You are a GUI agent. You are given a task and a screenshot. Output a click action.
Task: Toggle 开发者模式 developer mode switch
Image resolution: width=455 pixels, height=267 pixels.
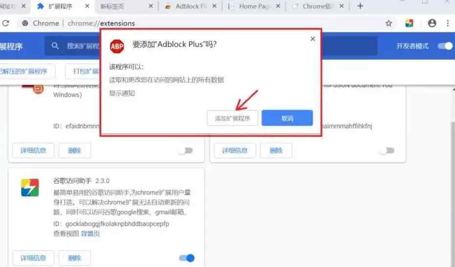pos(444,46)
